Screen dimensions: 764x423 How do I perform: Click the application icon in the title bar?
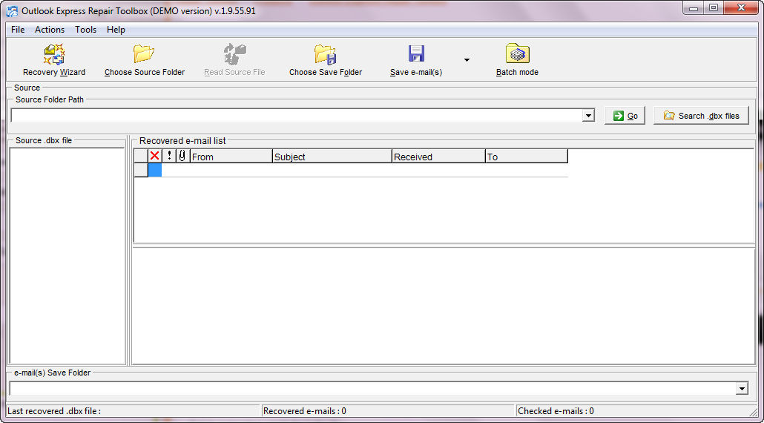[12, 10]
